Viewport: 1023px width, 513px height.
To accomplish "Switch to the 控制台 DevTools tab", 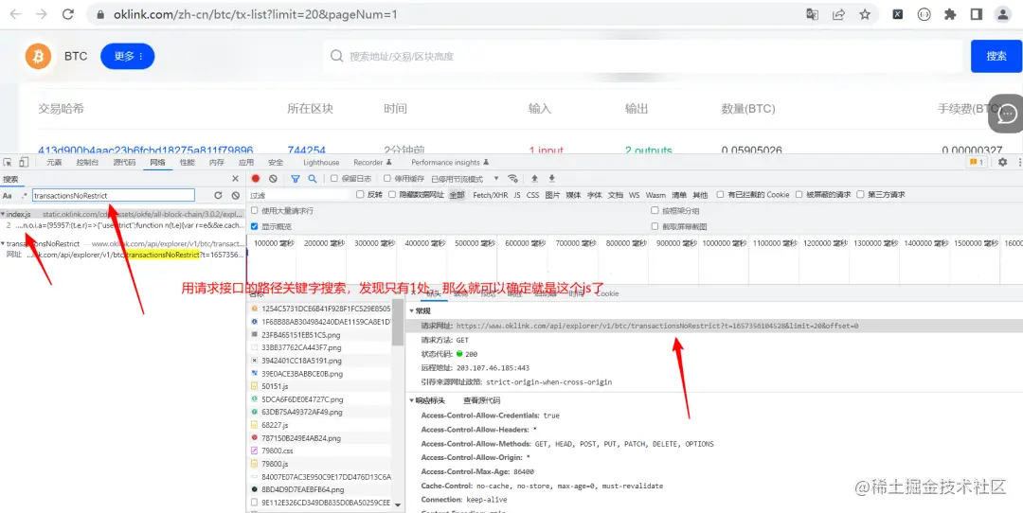I will tap(87, 162).
